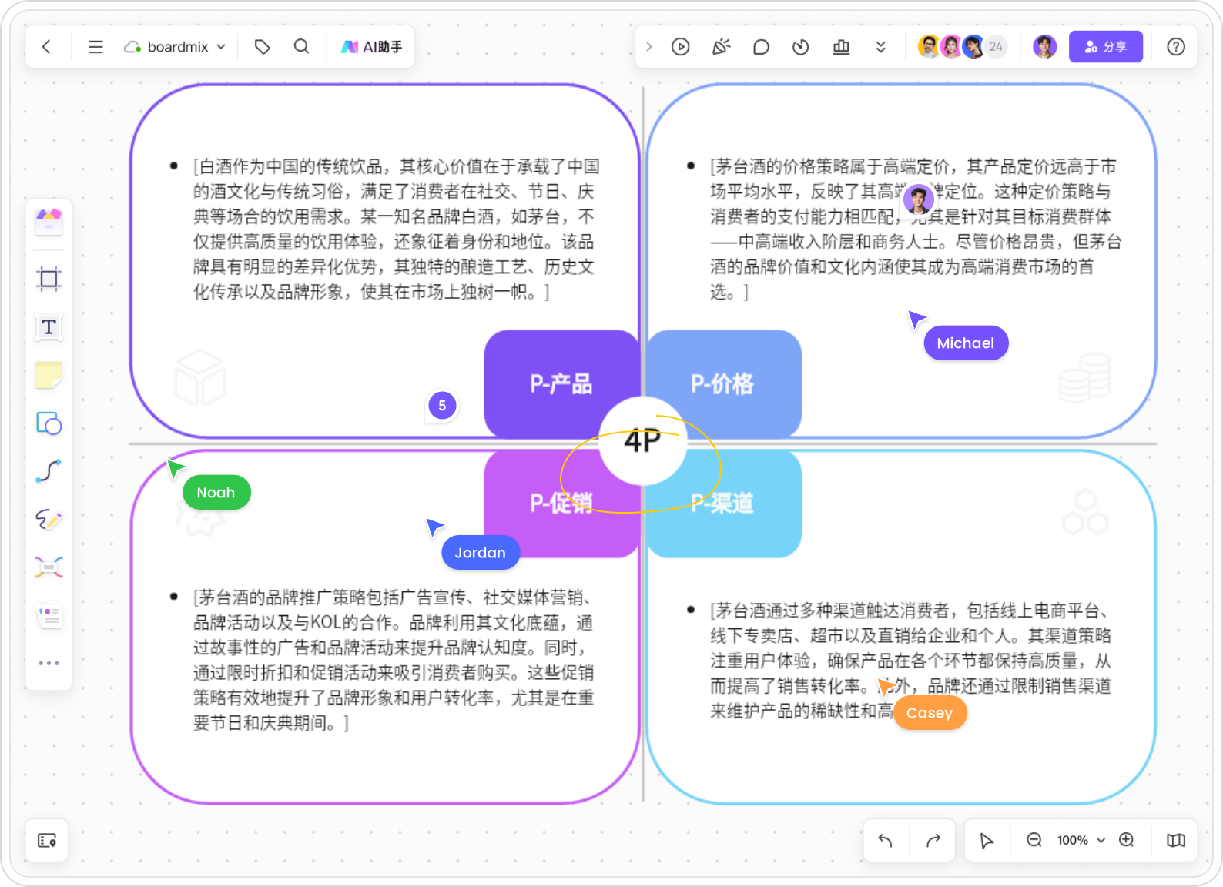Open the hamburger main menu

[95, 47]
